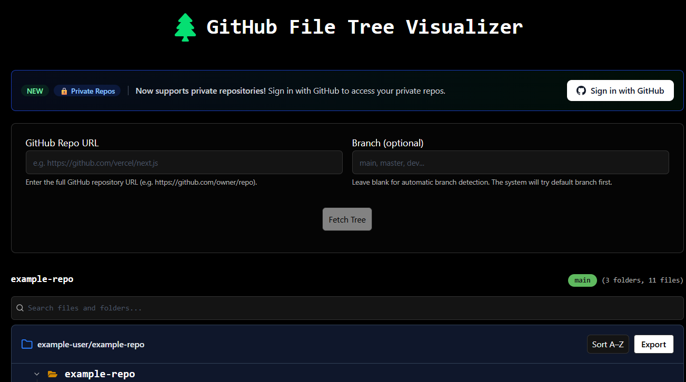Screen dimensions: 686x382
Task: Click the yellow open-folder icon beside example-repo
Action: pyautogui.click(x=53, y=374)
